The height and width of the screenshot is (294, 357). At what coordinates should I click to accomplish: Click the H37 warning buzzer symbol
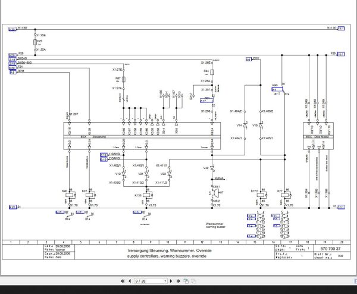pos(215,193)
